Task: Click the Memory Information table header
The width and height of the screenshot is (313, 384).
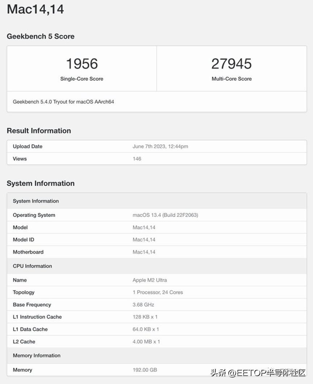Action: click(37, 356)
